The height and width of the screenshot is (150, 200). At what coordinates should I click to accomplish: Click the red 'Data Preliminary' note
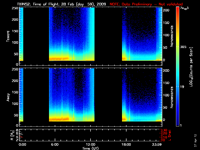click(146, 4)
